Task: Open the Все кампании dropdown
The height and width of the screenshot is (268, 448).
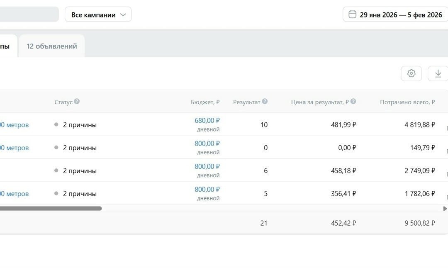Action: tap(98, 15)
